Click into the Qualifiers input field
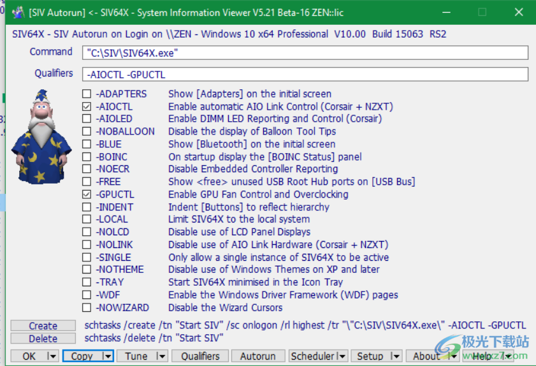Screen dimensions: 536x366 [305, 74]
